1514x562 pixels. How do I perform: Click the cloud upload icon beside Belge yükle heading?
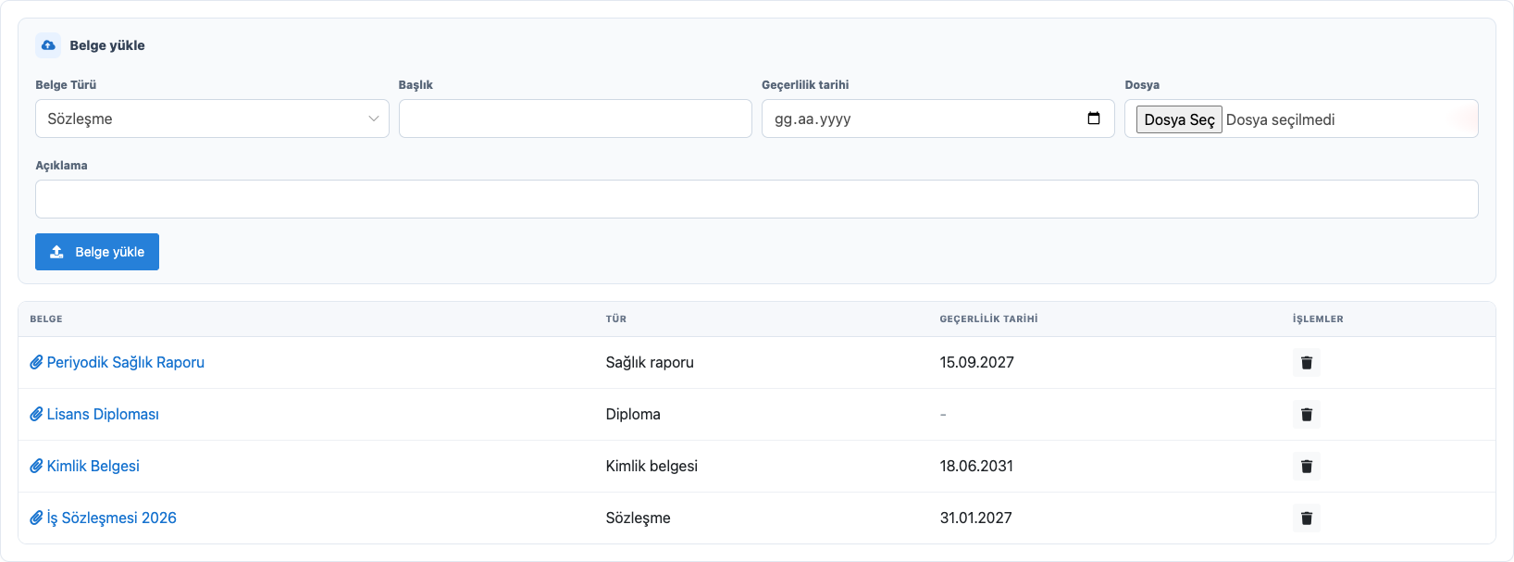[x=48, y=45]
